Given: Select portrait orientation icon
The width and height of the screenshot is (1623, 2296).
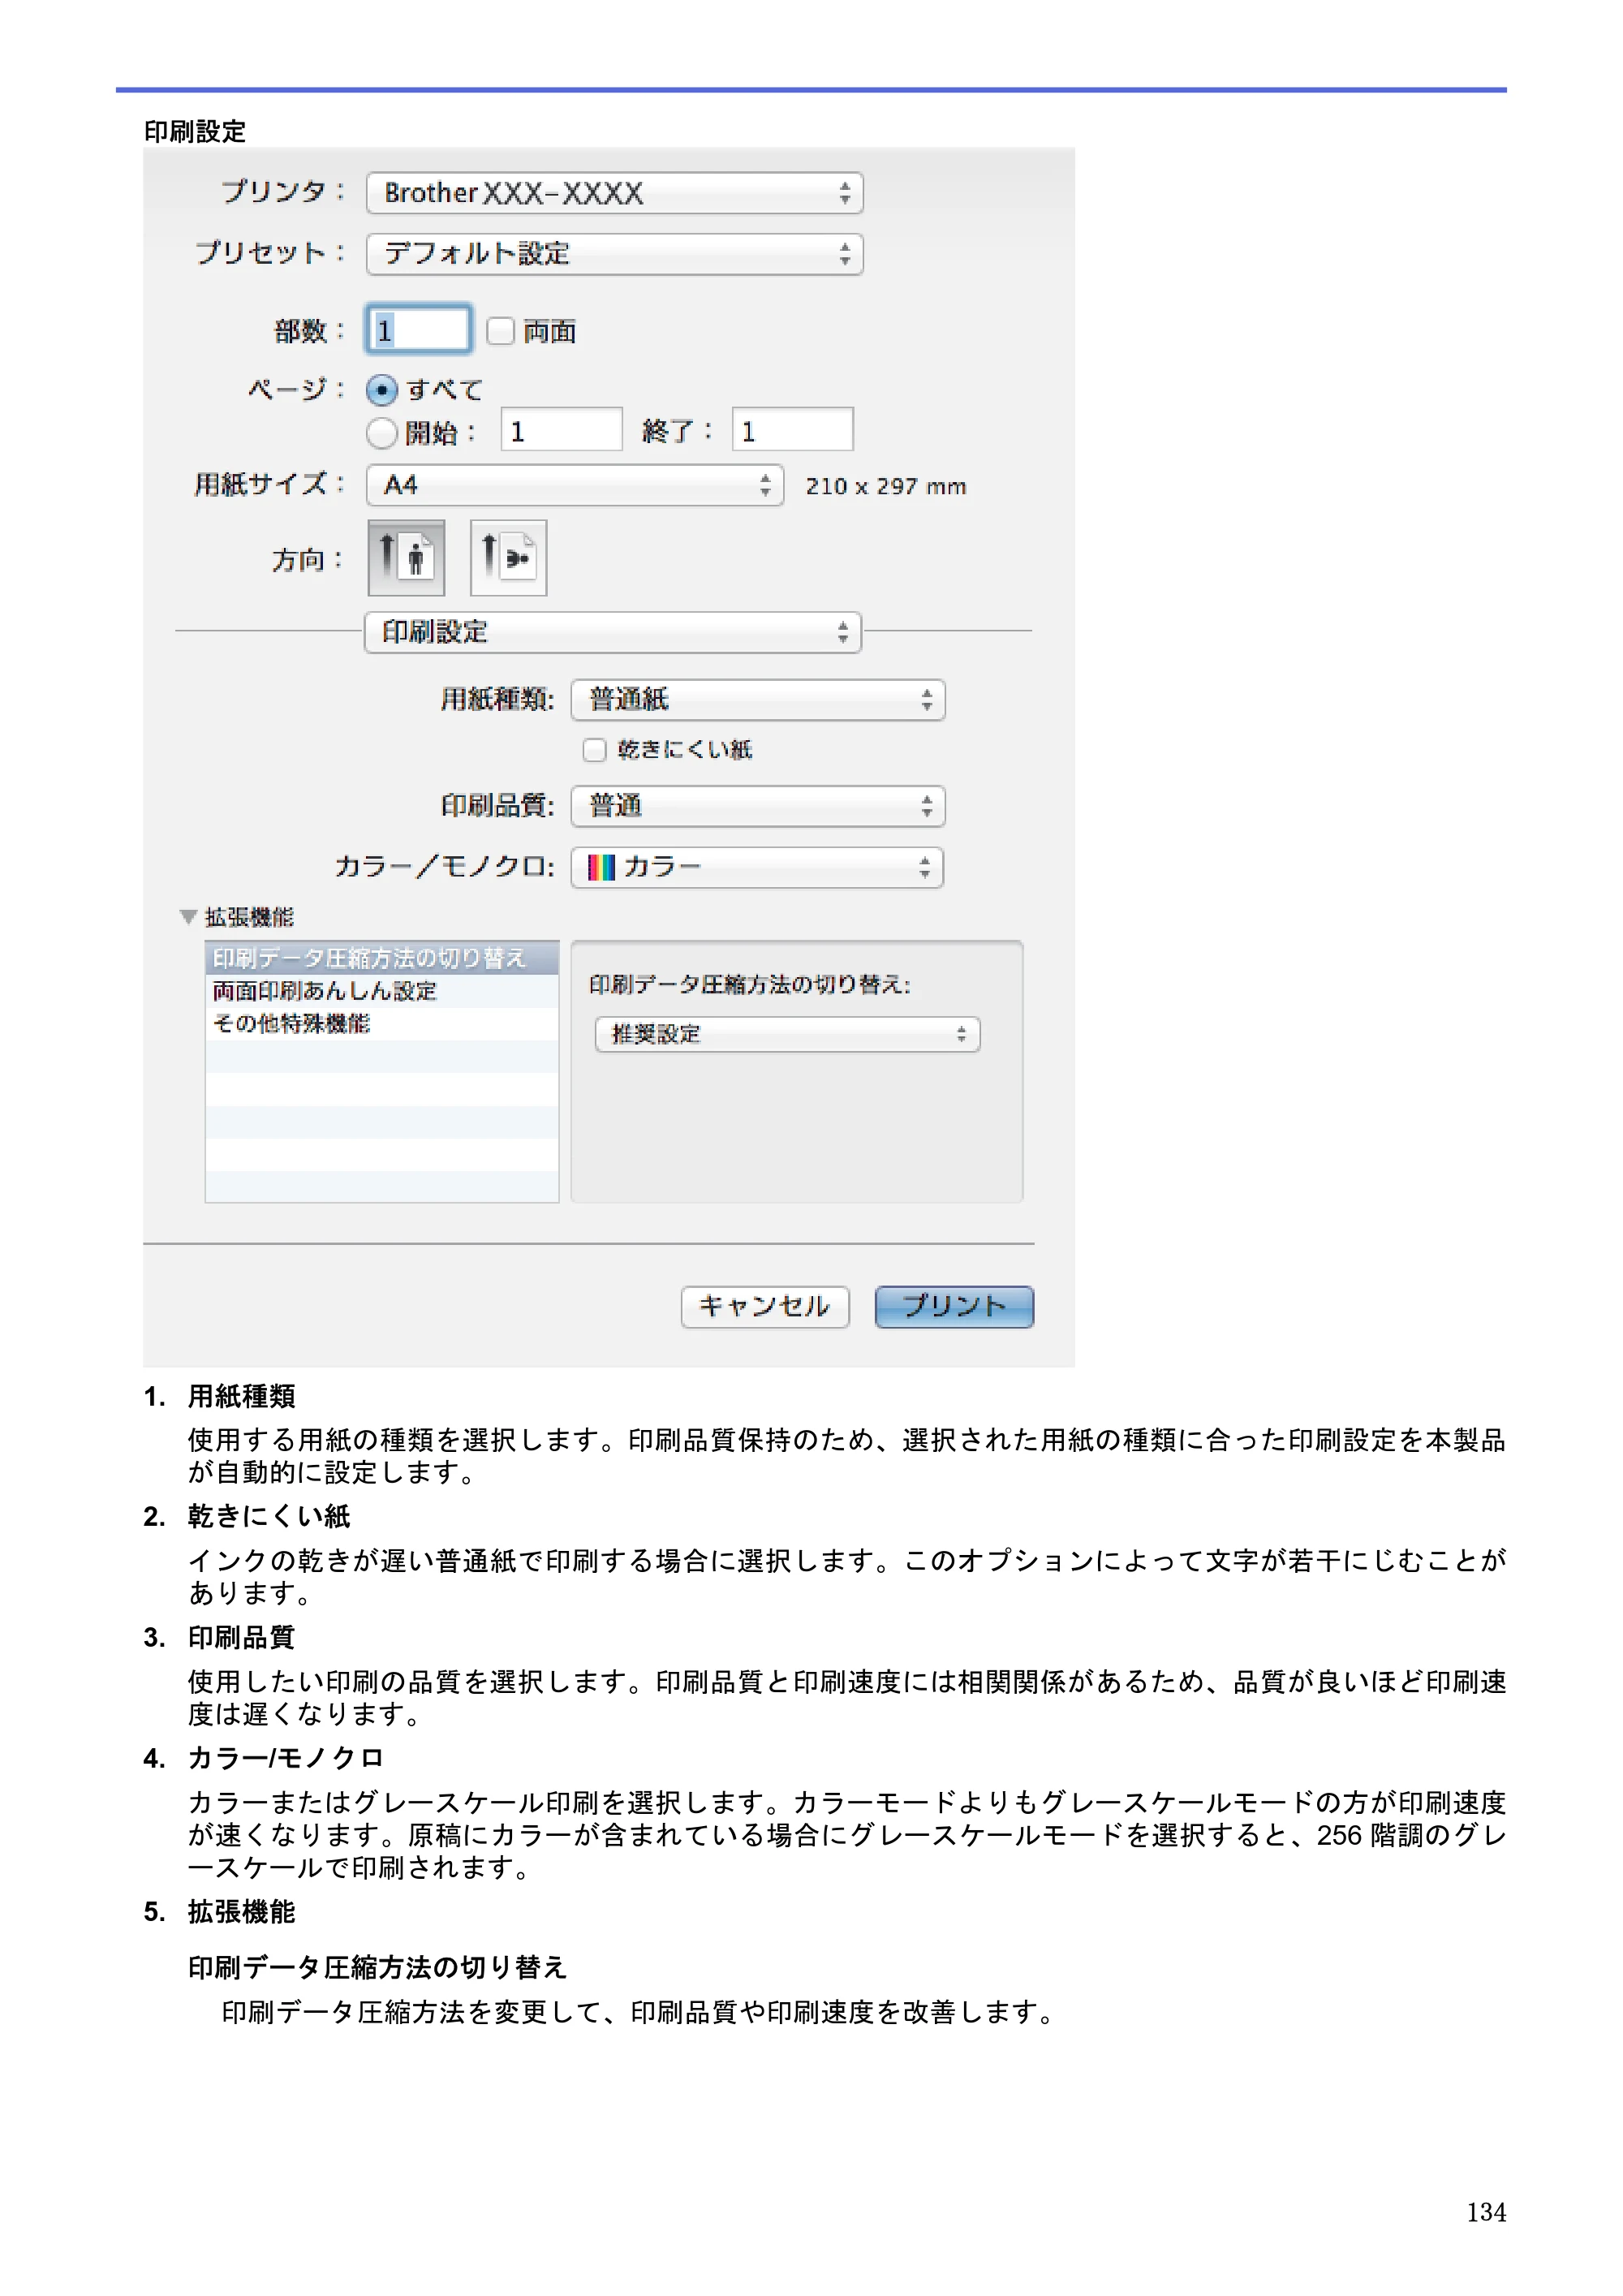Looking at the screenshot, I should [x=406, y=557].
